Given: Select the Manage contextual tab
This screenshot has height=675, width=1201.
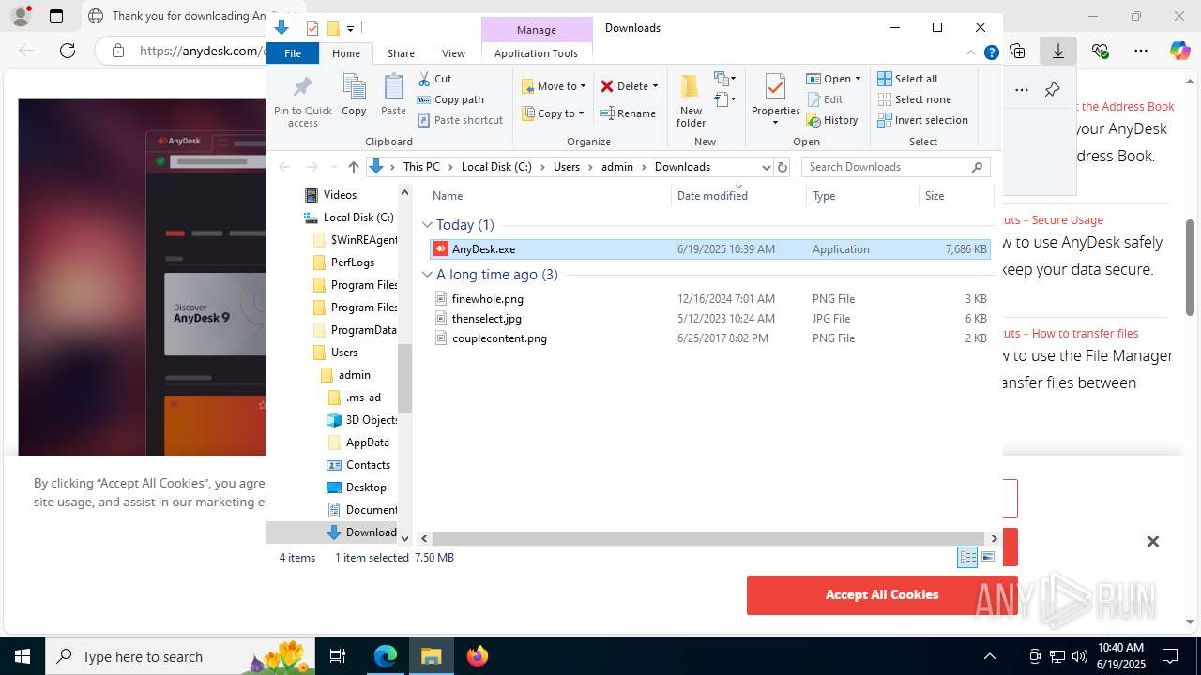Looking at the screenshot, I should pos(536,30).
